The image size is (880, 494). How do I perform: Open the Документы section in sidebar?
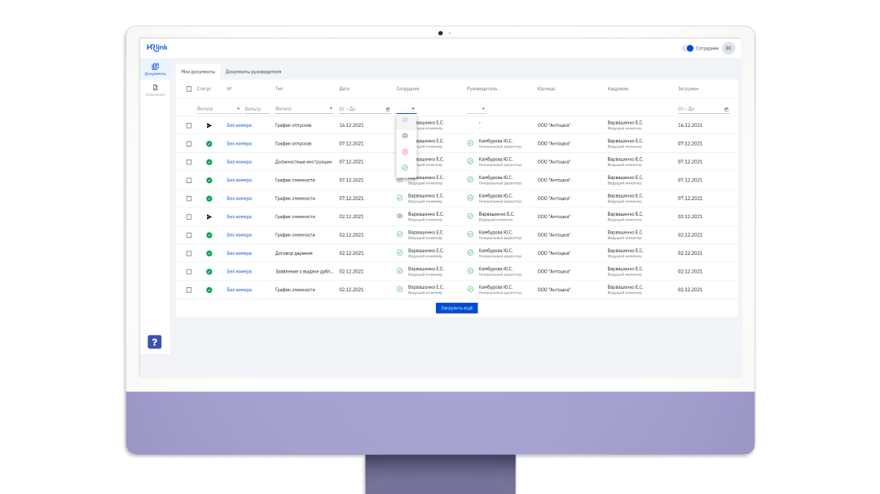coord(155,68)
